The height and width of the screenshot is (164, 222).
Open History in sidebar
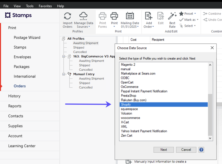click(x=14, y=96)
